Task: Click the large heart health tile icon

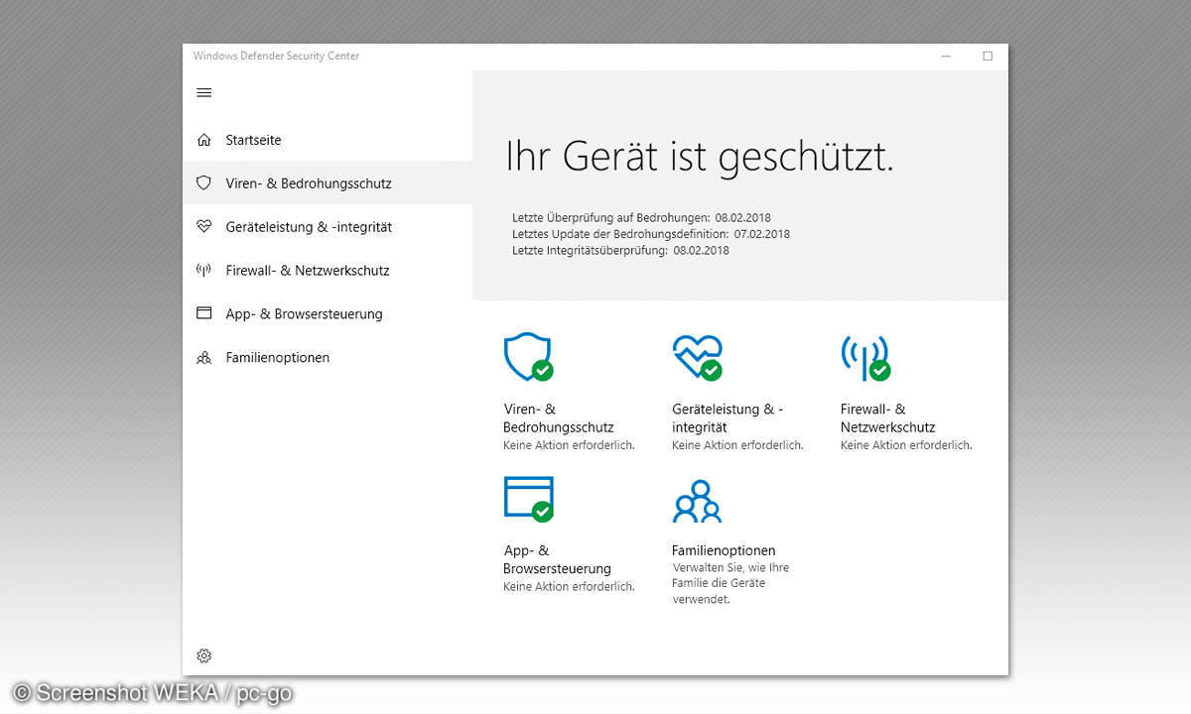Action: coord(697,357)
